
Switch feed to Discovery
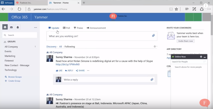51,47
